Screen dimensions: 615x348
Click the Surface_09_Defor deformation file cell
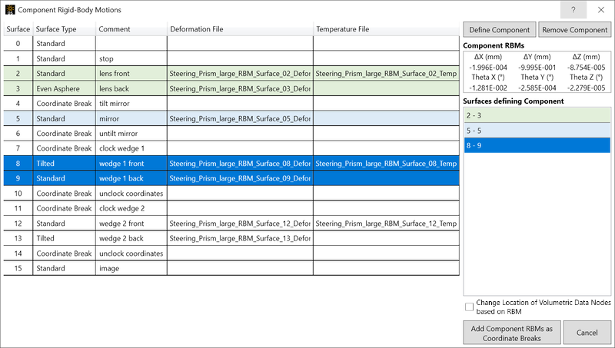pyautogui.click(x=240, y=178)
